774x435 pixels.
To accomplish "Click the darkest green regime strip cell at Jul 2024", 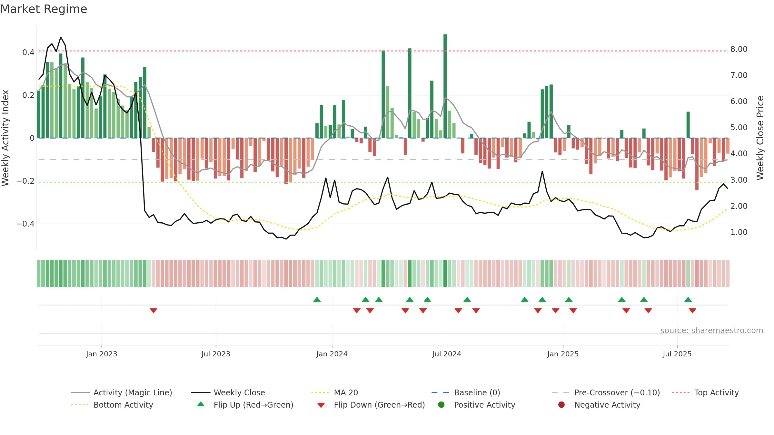I will [445, 274].
